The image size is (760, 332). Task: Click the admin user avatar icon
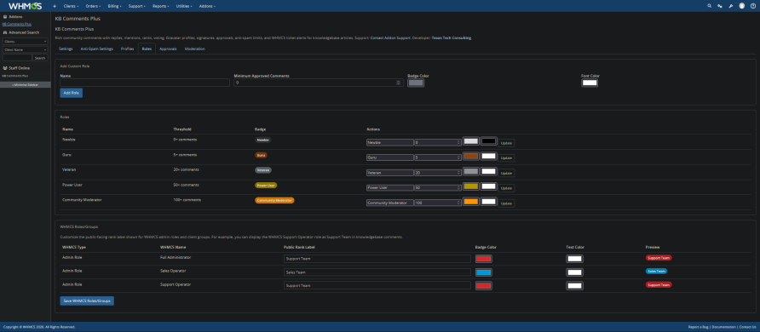[741, 6]
